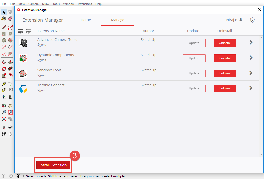Activate the Rotate tool
This screenshot has width=264, height=179.
4,69
